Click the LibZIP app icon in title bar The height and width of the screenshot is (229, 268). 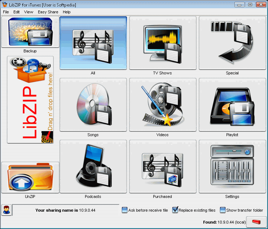coord(5,5)
